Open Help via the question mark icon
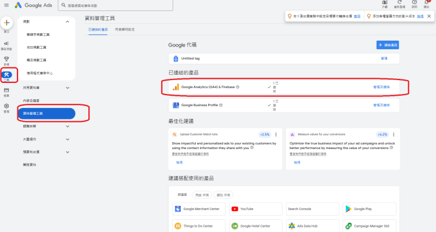The height and width of the screenshot is (232, 436). [414, 2]
